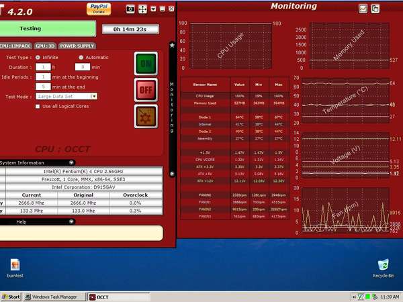Click the Voltage graph
This screenshot has width=403, height=302.
[x=346, y=155]
